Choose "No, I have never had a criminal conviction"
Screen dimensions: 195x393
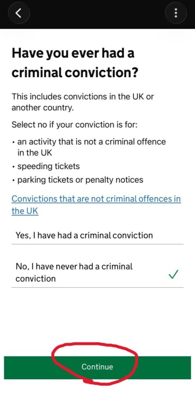point(97,272)
